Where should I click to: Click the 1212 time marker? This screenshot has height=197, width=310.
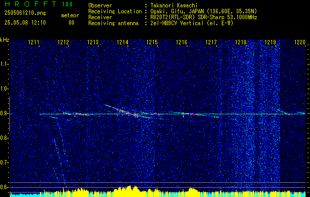(x=63, y=42)
